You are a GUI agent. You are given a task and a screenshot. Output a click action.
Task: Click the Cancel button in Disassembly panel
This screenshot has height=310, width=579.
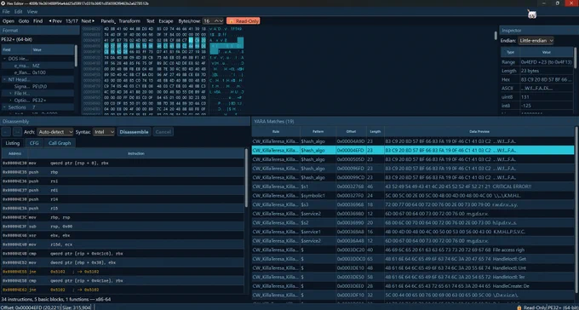click(x=163, y=132)
